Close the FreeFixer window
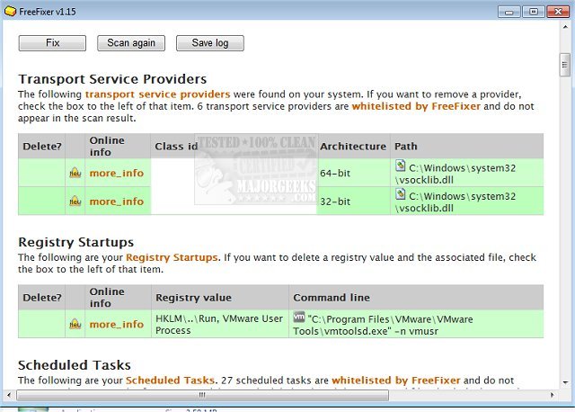 click(558, 12)
